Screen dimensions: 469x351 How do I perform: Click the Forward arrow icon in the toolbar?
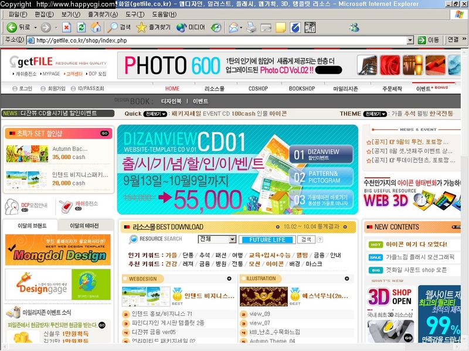[x=46, y=27]
